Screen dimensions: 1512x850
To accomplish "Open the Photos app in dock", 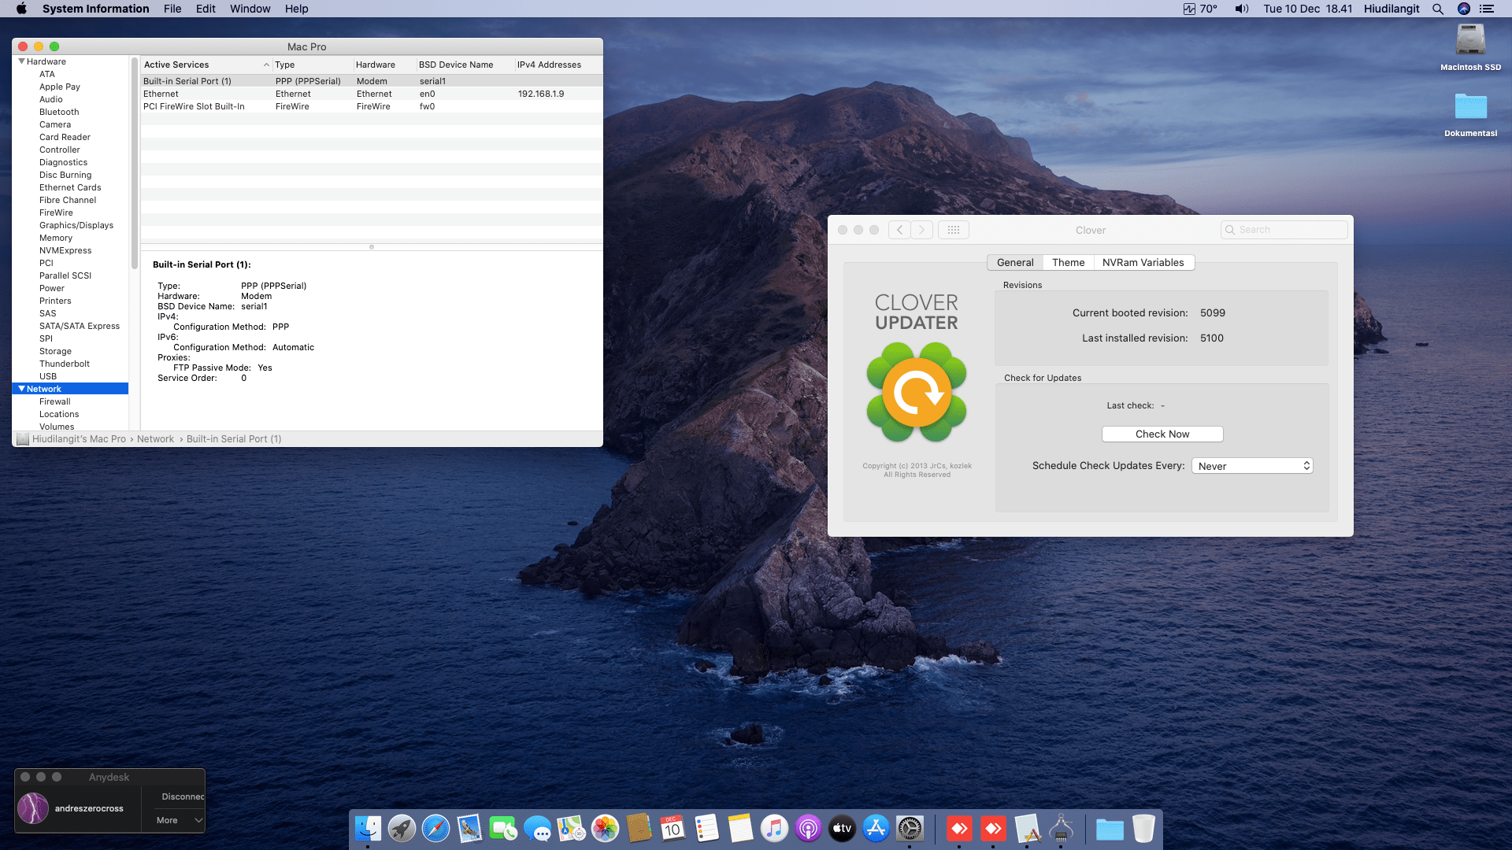I will [605, 828].
